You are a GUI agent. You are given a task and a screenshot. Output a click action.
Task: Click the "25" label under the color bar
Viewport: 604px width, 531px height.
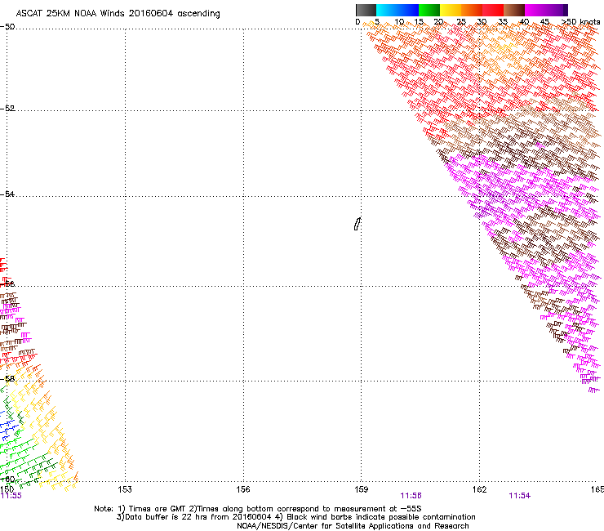[460, 22]
